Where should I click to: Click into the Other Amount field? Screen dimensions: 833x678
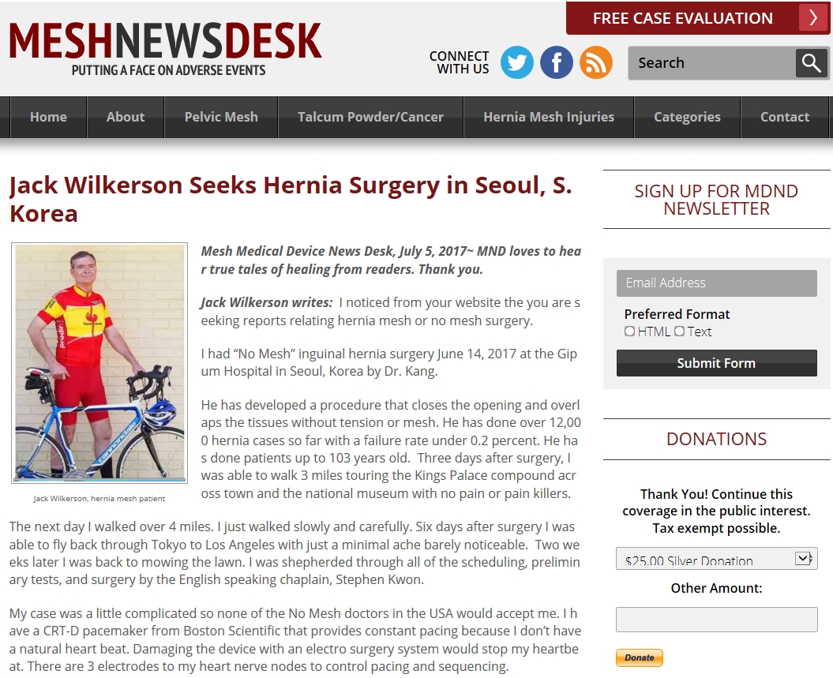tap(717, 619)
